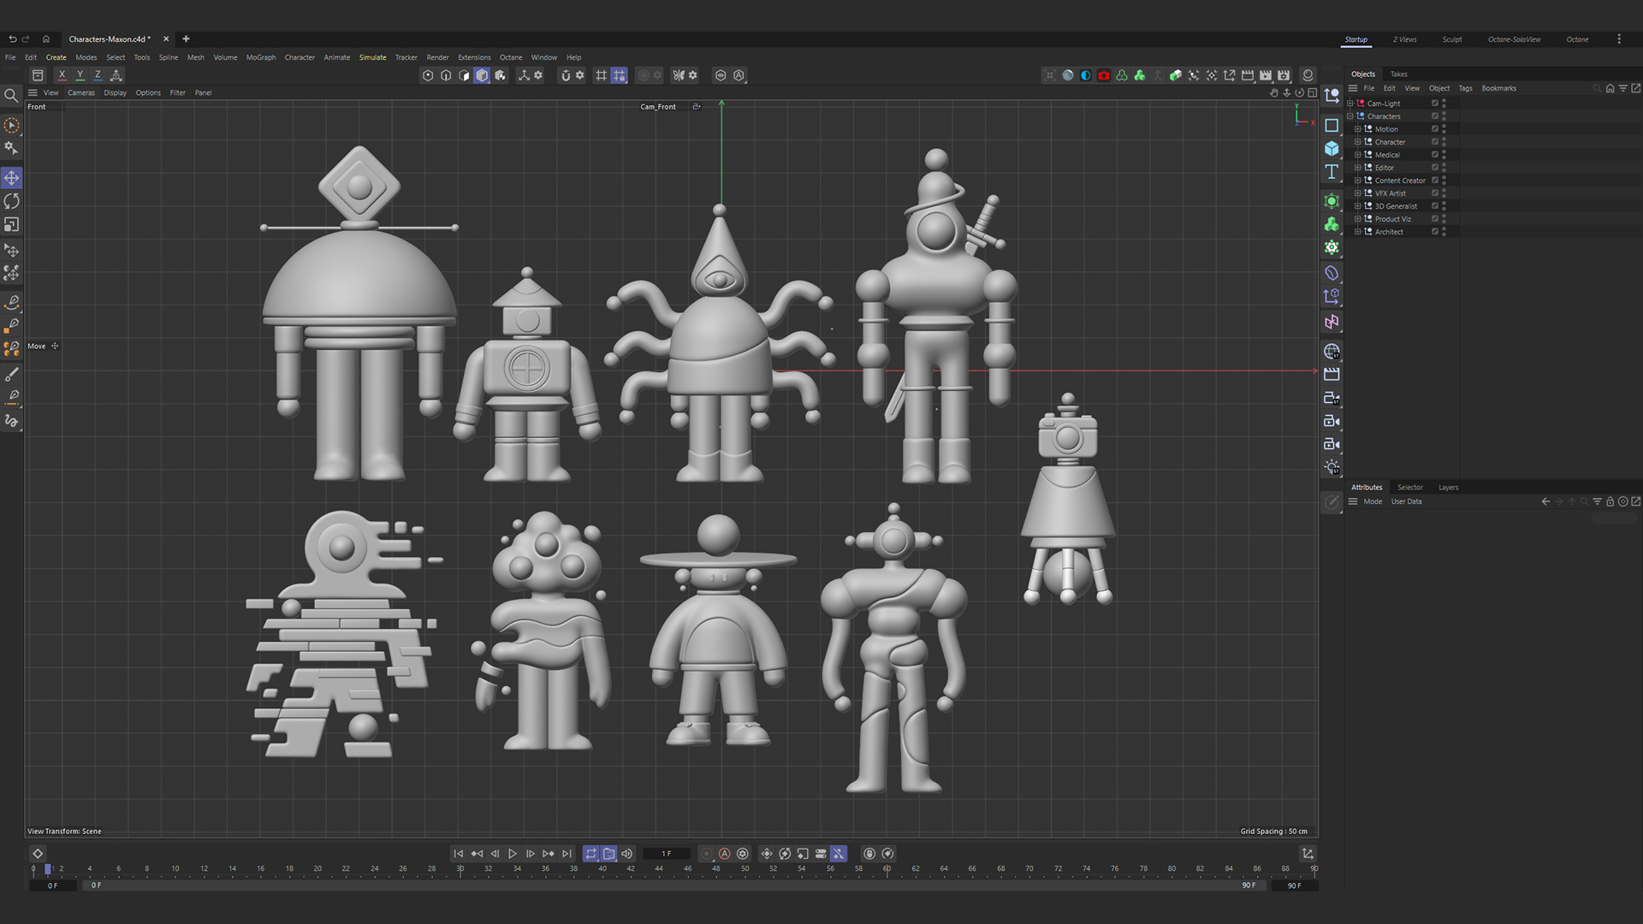
Task: Go to end of animation button
Action: tap(566, 854)
